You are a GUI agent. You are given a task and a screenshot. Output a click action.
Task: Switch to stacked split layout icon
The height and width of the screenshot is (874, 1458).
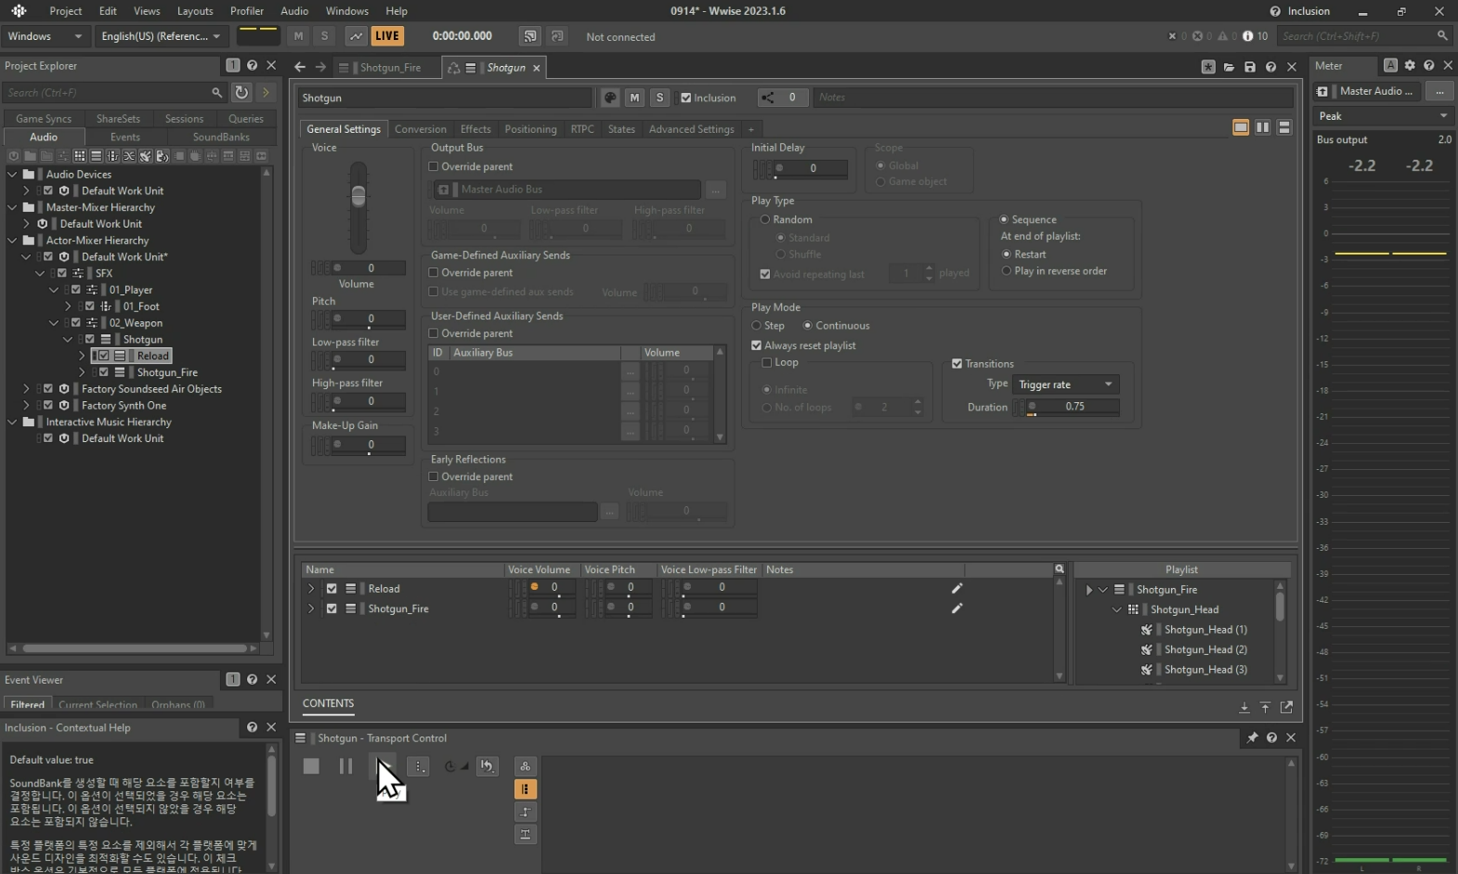click(x=1284, y=127)
